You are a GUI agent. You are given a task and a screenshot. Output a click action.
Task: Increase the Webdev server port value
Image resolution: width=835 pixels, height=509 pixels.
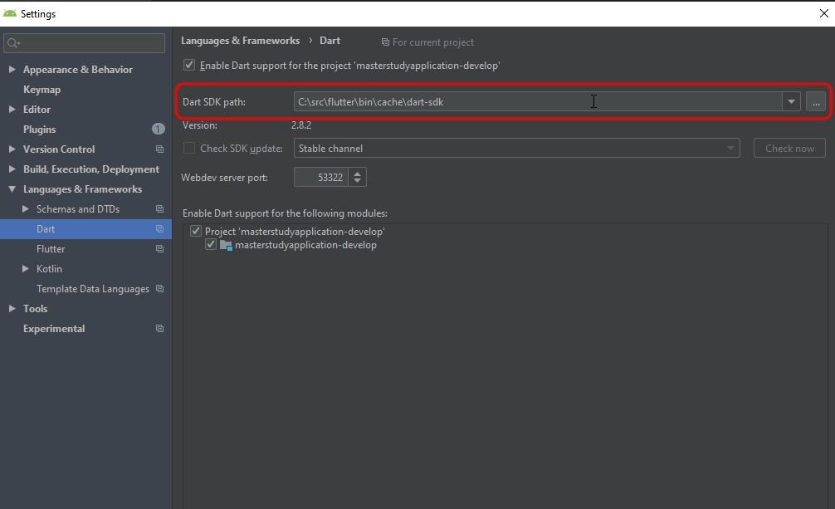358,173
